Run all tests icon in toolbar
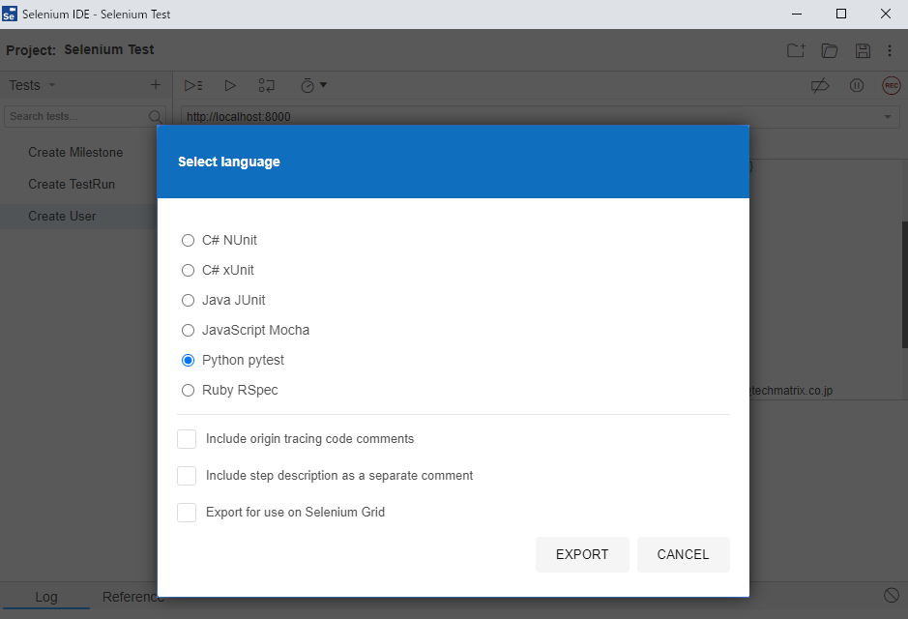This screenshot has width=908, height=619. point(193,86)
